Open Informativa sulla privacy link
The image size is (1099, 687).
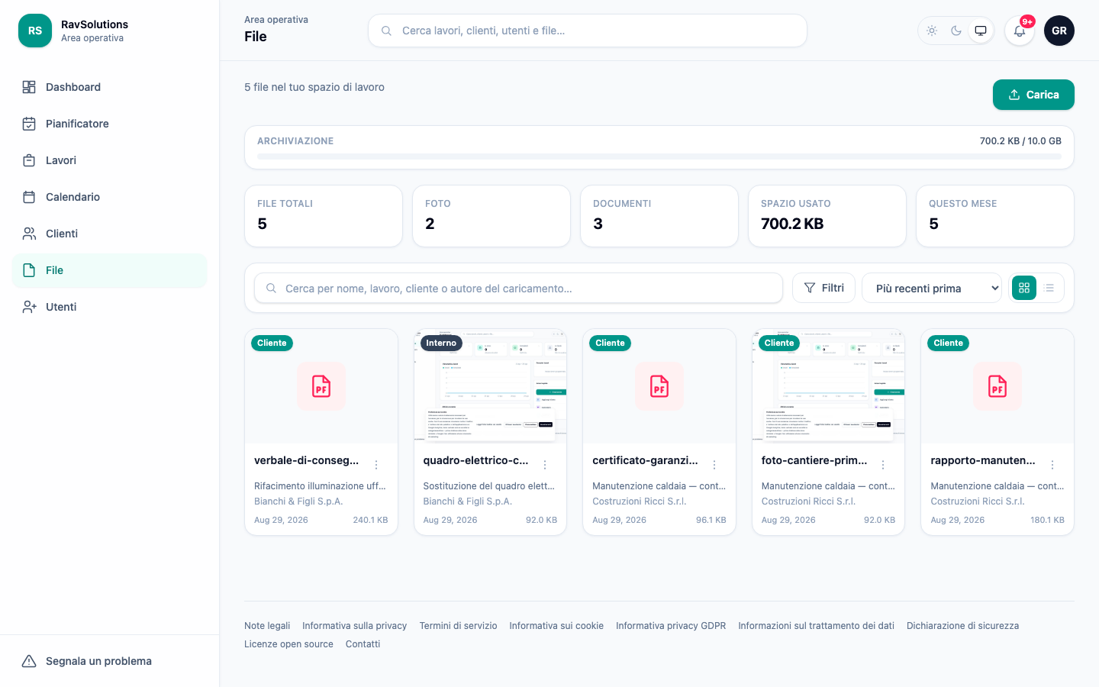[x=354, y=626]
